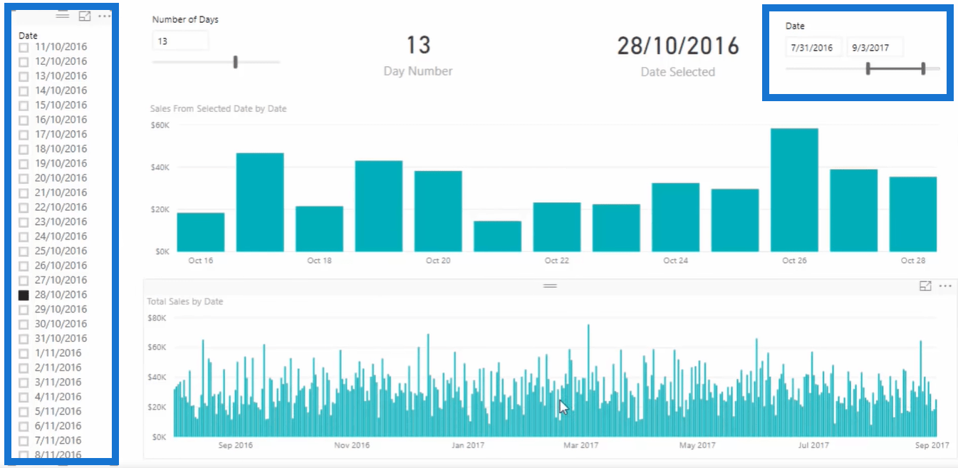Enable the 23/10/2016 checkbox
The height and width of the screenshot is (468, 958).
tap(24, 222)
